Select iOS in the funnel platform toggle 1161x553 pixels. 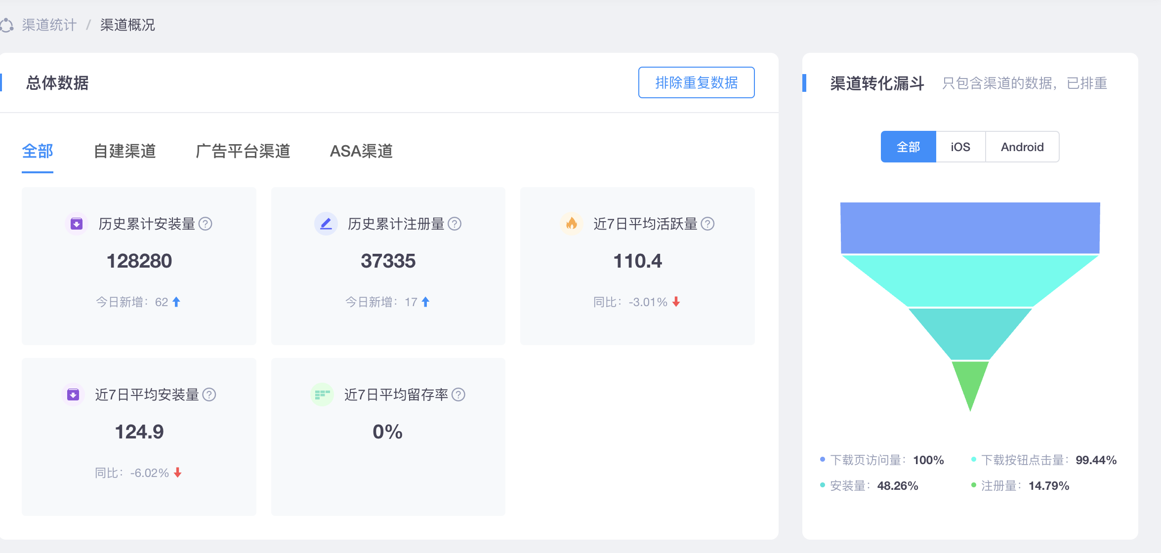[960, 147]
